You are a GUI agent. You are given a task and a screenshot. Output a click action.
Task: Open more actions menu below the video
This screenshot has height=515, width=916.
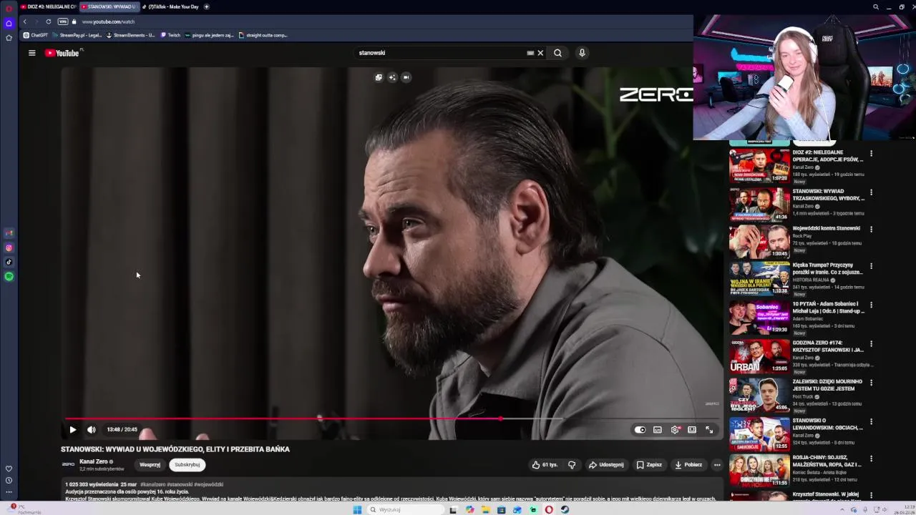click(x=717, y=465)
